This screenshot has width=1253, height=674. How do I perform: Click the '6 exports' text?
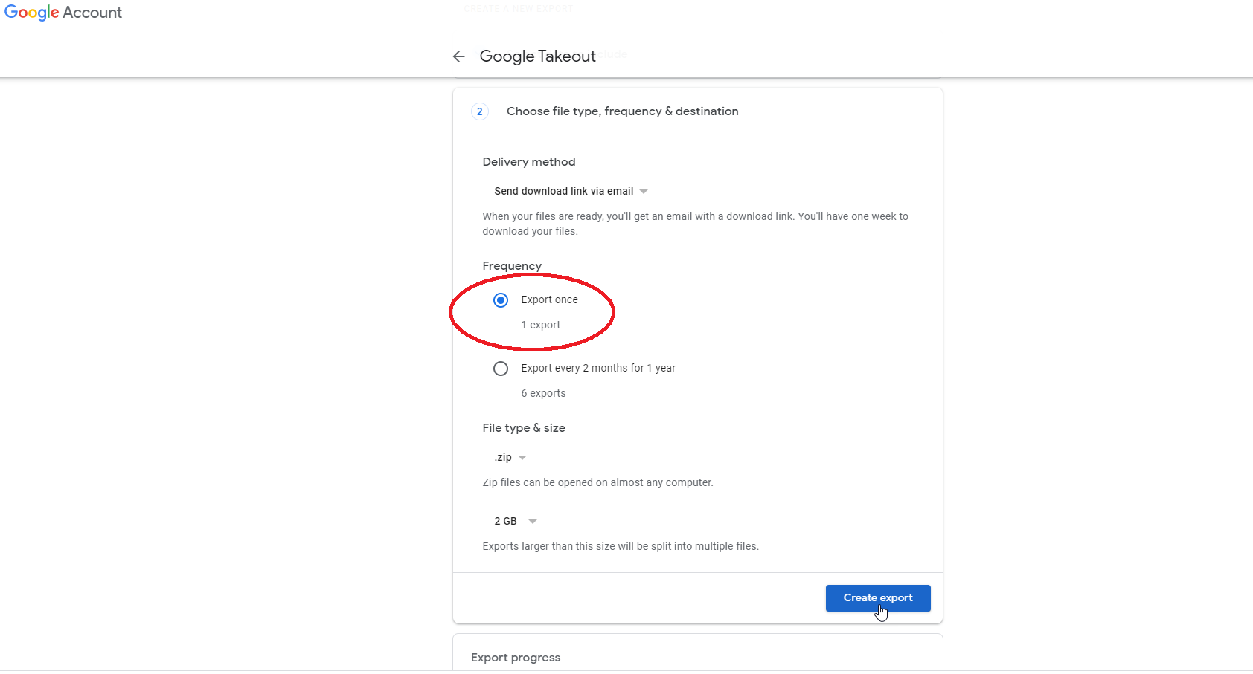click(x=543, y=393)
